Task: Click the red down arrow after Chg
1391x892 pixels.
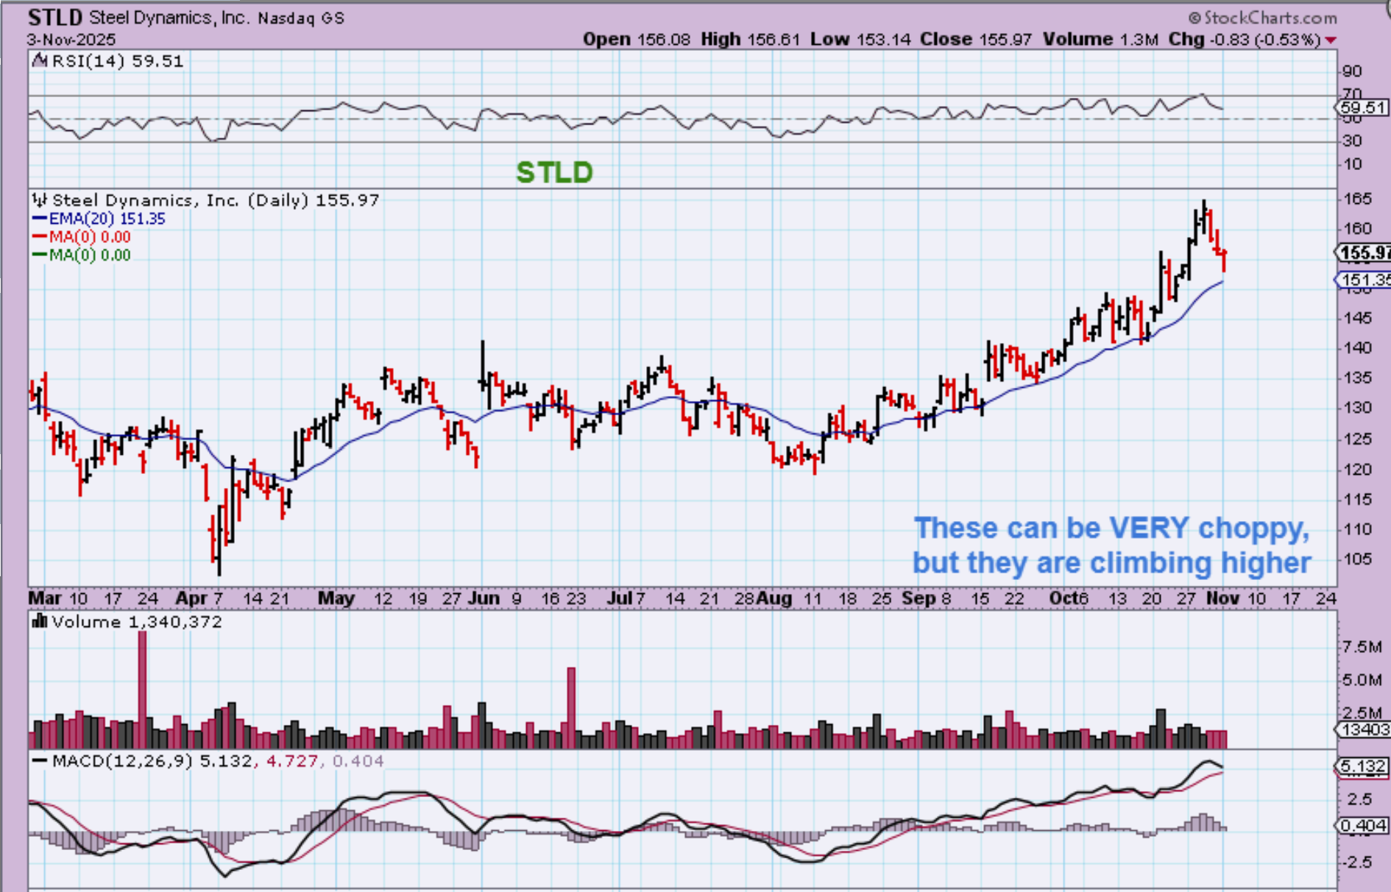Action: click(1331, 40)
